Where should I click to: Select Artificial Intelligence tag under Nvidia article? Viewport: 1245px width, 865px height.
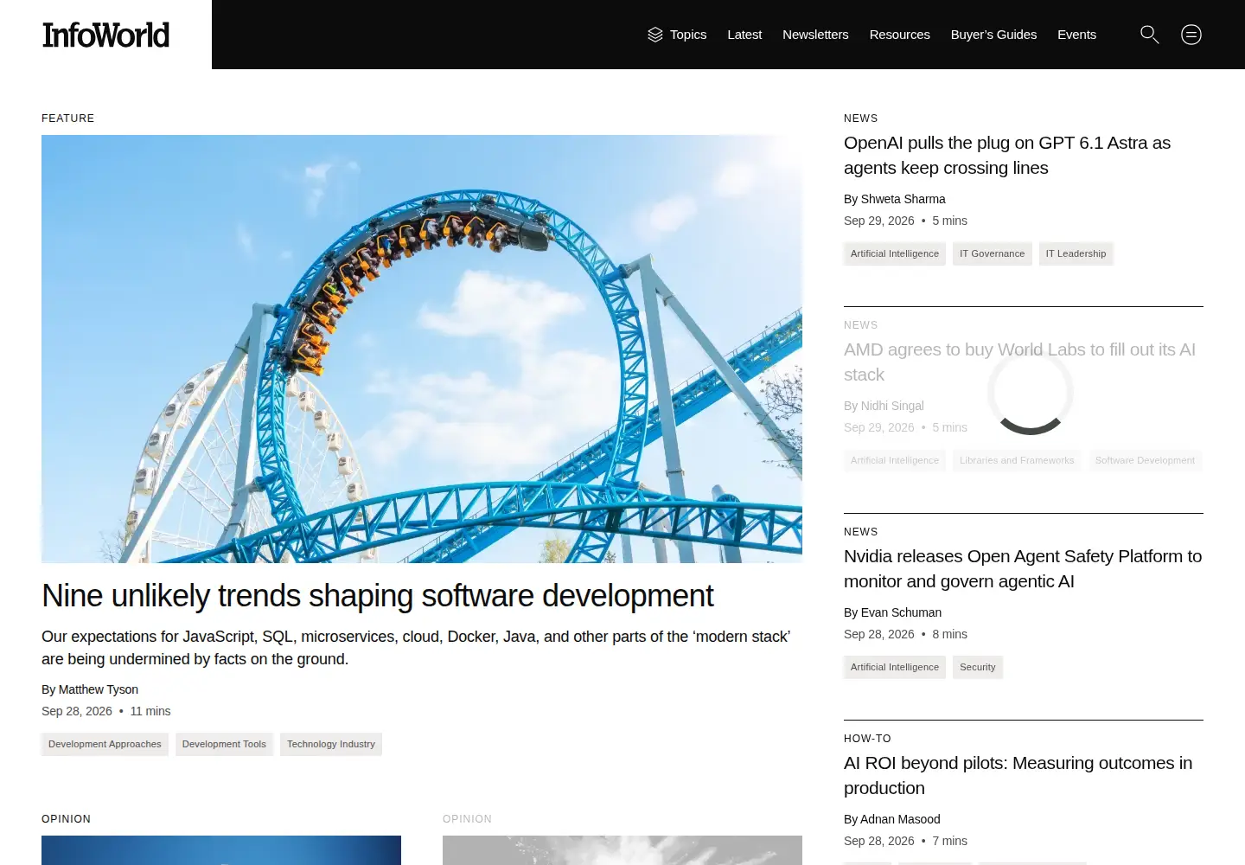[x=894, y=667]
